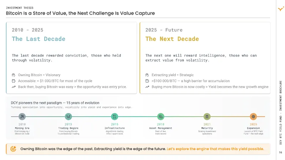The height and width of the screenshot is (160, 285).
Task: Click the DCY logo in top corner
Action: pos(281,9)
